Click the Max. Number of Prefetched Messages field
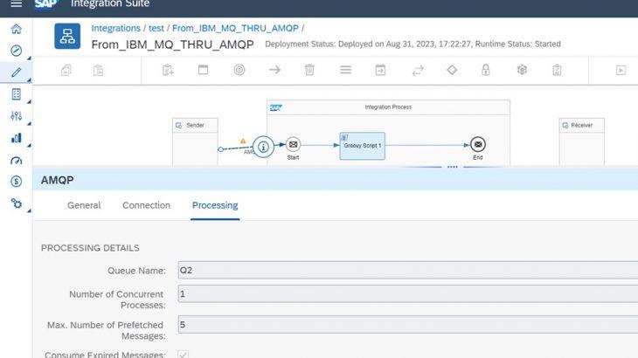638x358 pixels. coord(407,325)
